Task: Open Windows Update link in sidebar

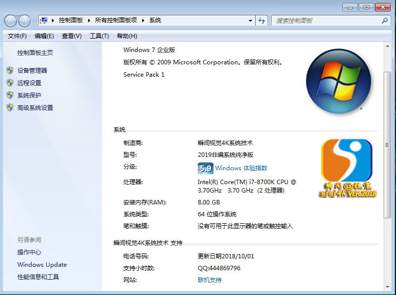Action: point(42,264)
